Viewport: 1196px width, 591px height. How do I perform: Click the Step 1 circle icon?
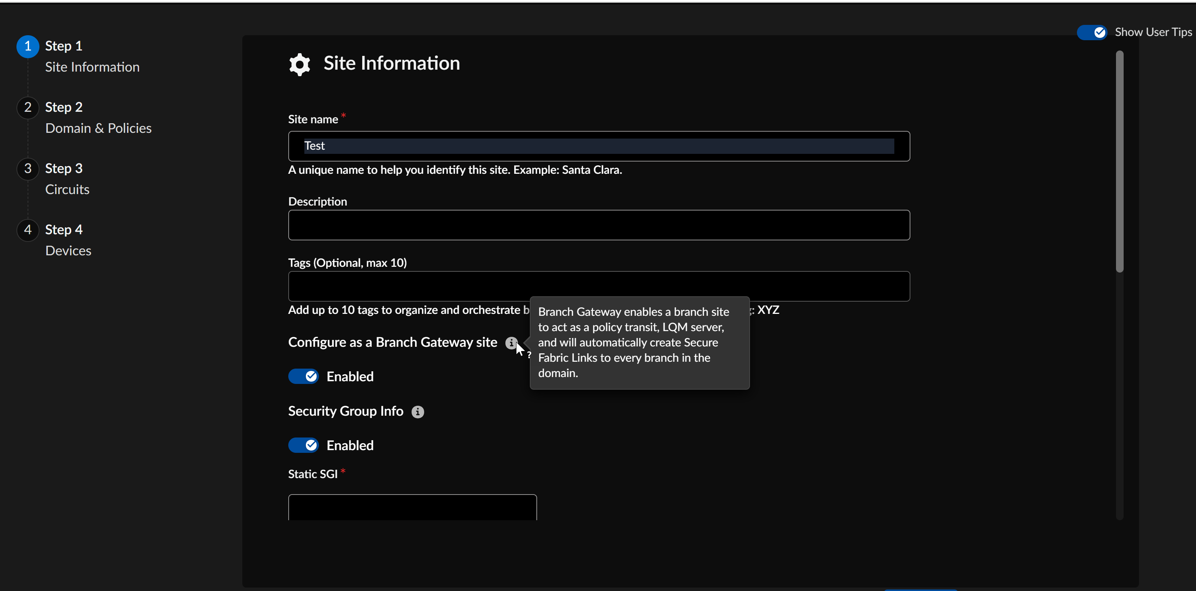click(x=28, y=46)
